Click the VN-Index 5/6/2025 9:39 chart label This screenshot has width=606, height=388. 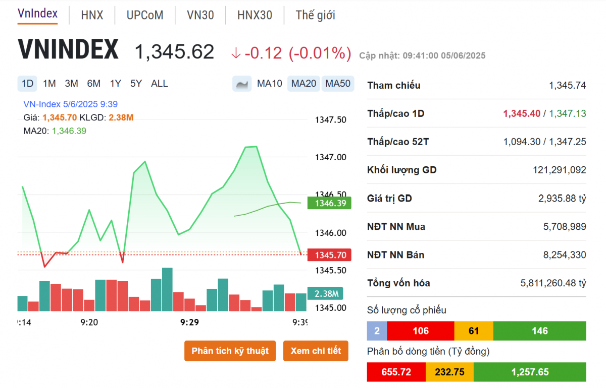tap(71, 104)
